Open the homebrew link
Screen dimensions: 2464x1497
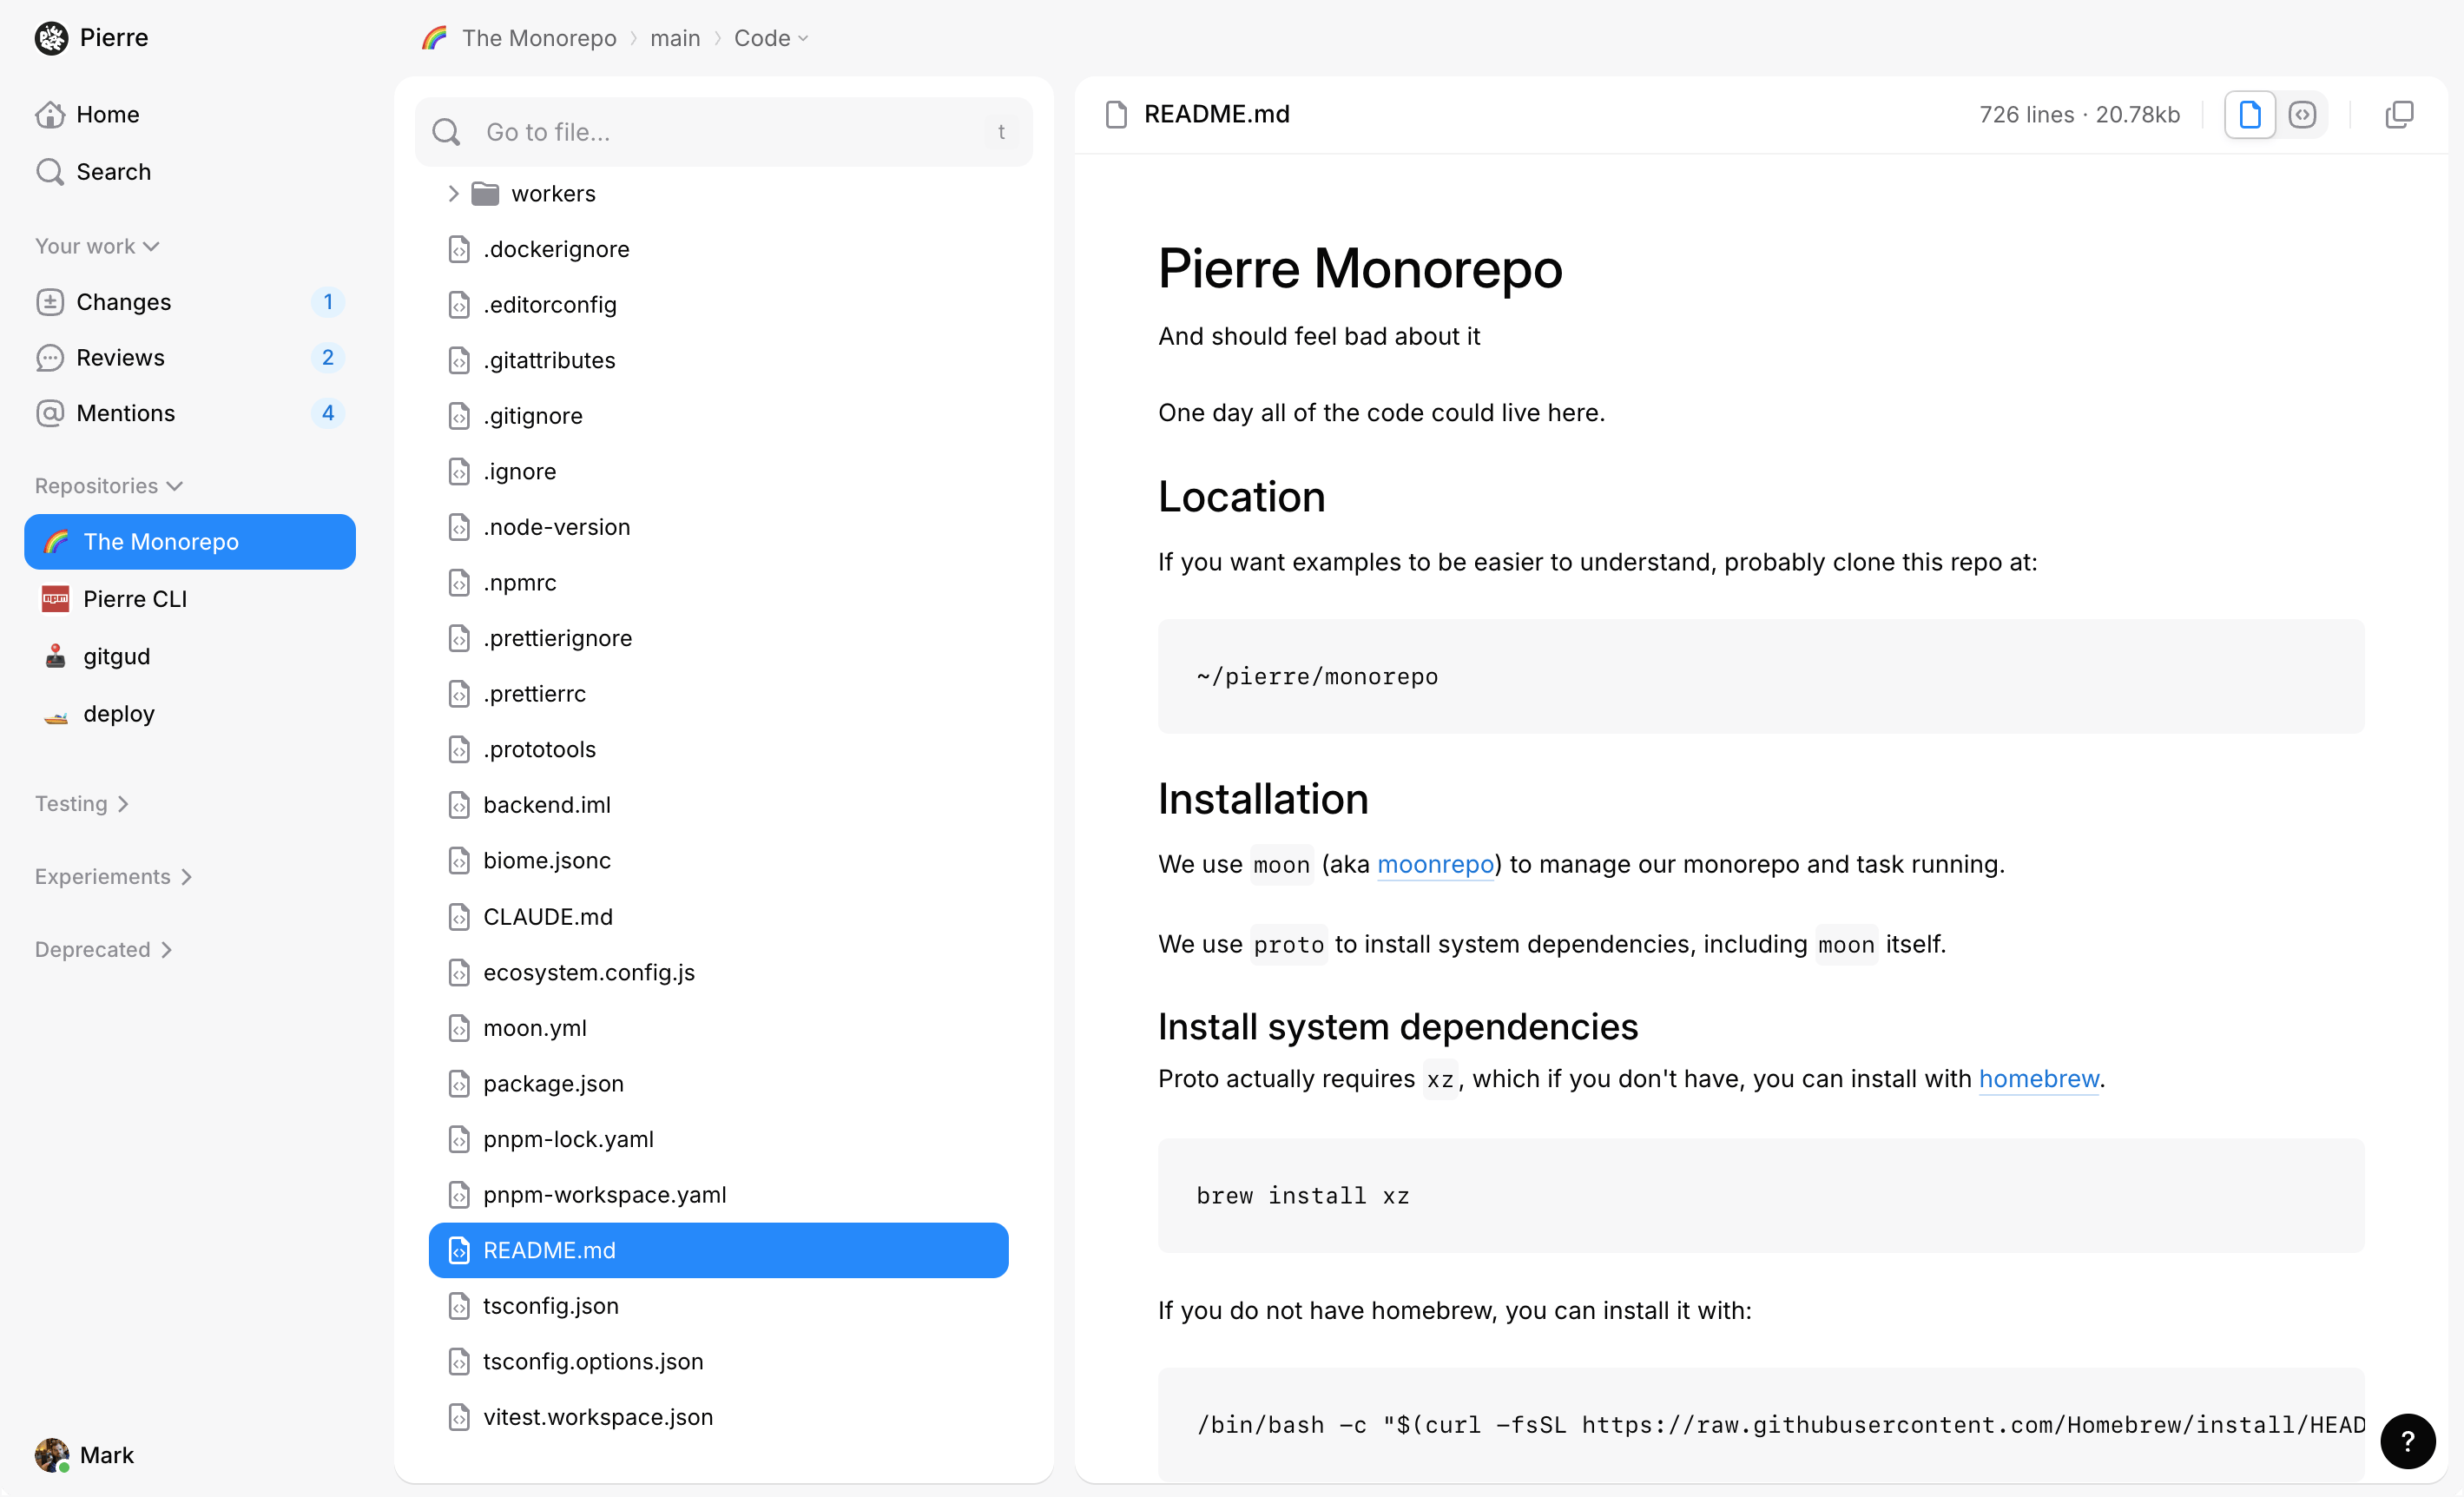click(x=2038, y=1078)
